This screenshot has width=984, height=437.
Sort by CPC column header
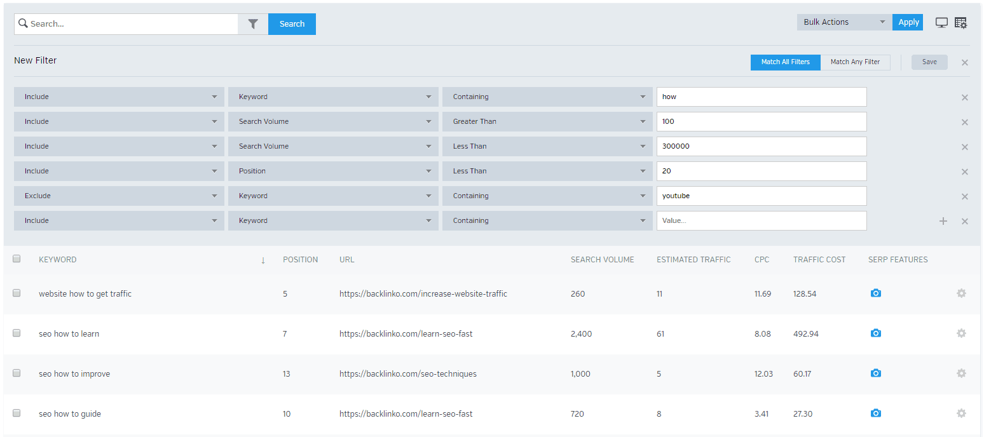click(762, 260)
